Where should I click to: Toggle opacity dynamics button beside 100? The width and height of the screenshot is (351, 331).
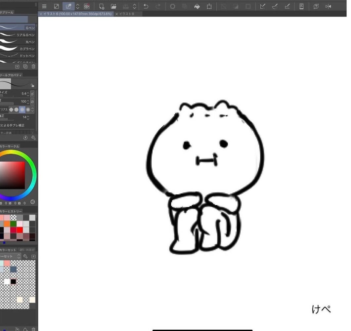click(32, 102)
